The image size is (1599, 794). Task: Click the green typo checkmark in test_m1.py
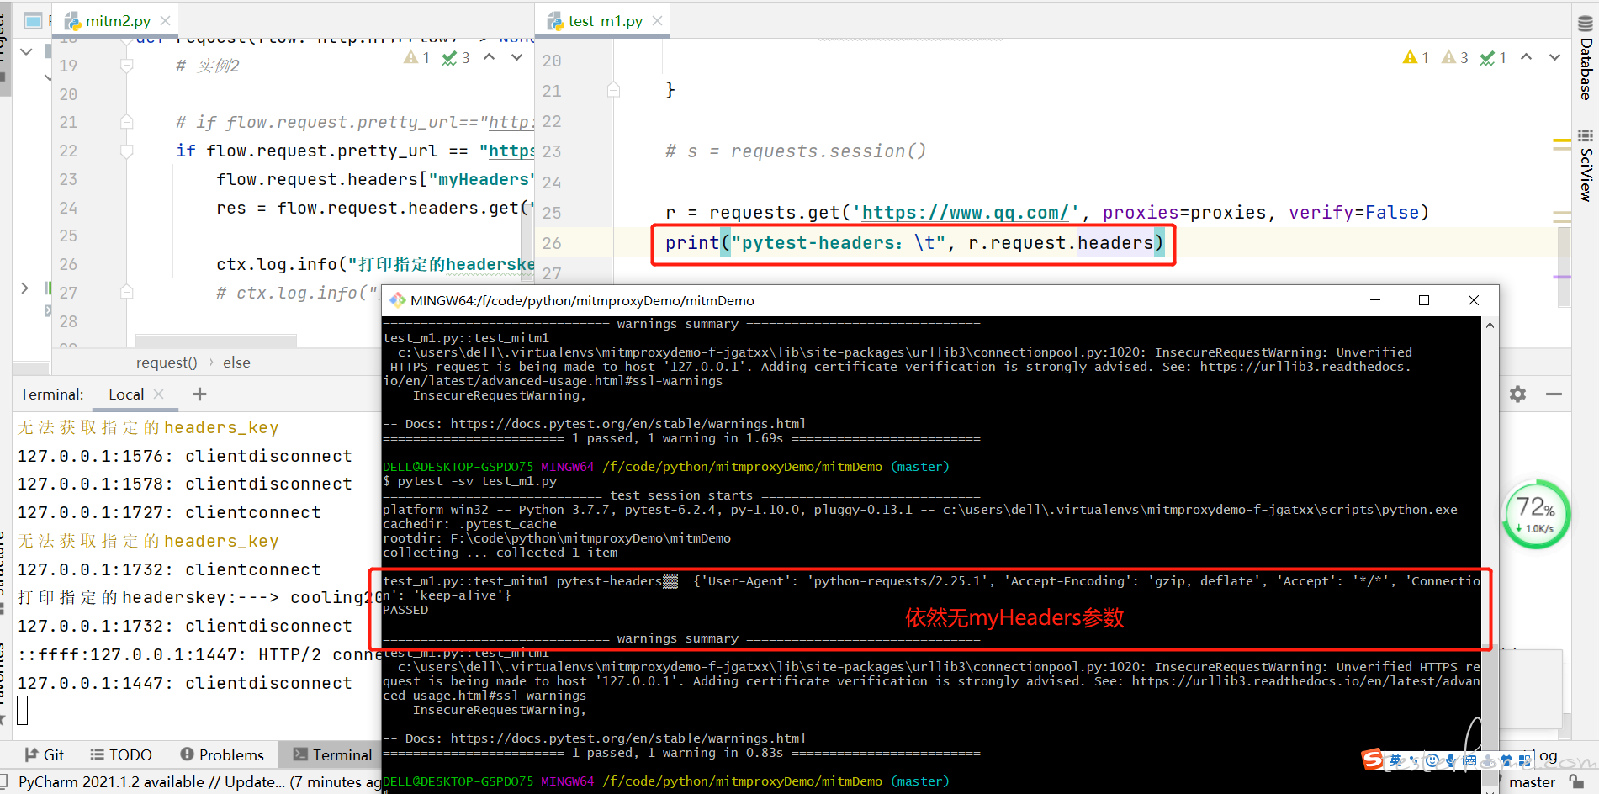(x=1493, y=57)
